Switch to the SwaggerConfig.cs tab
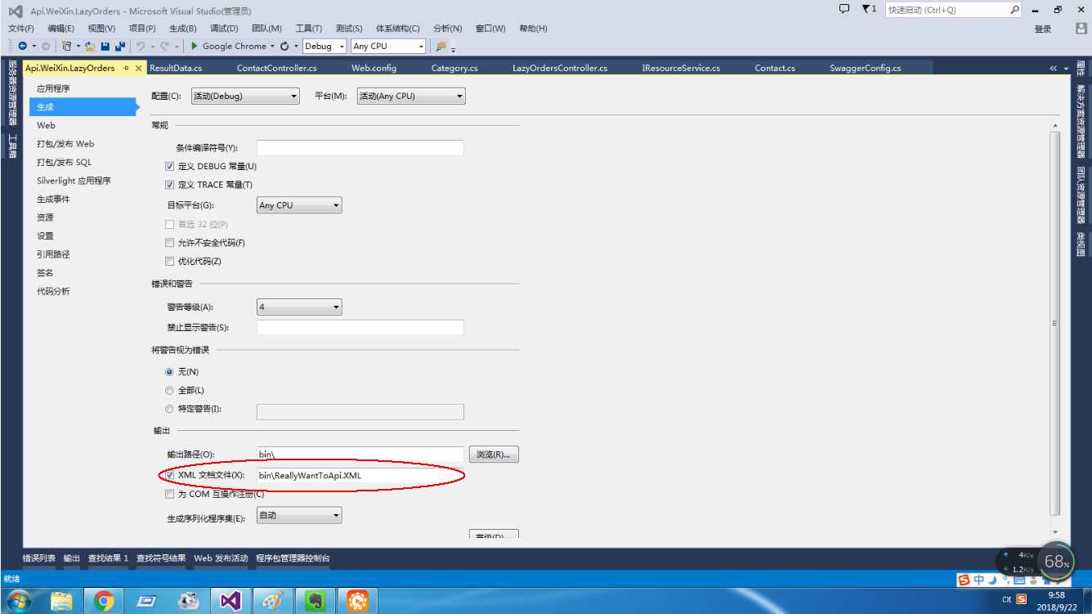This screenshot has height=614, width=1092. click(865, 69)
